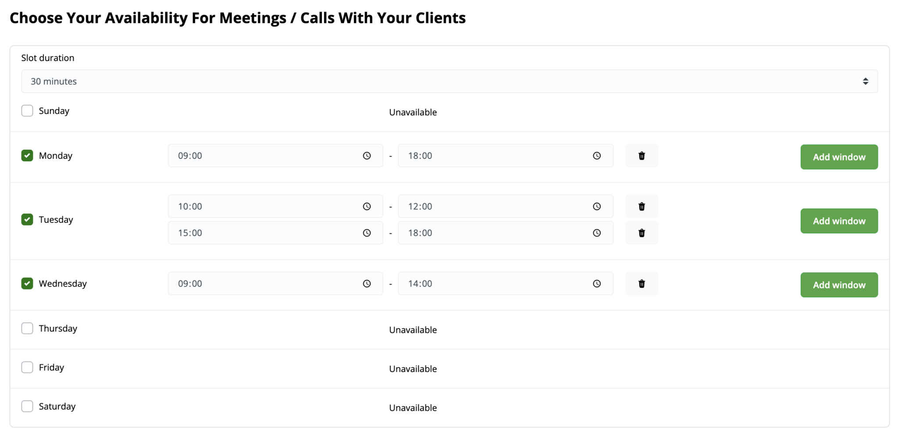Check the Thursday checkbox
This screenshot has height=436, width=898.
tap(27, 329)
